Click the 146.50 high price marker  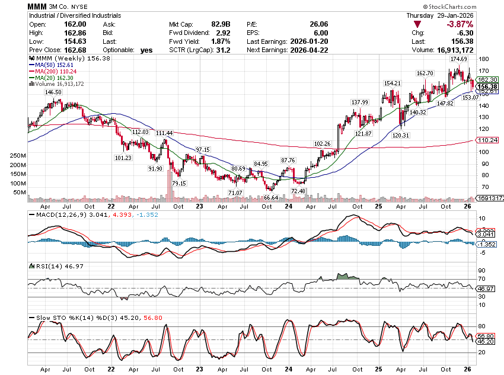point(53,92)
